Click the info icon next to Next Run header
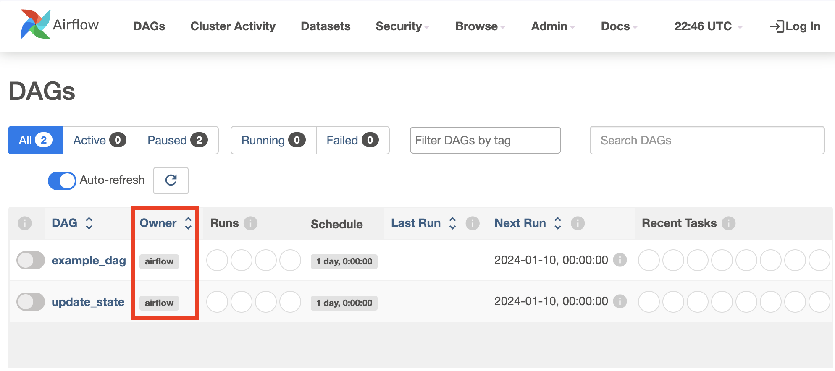The height and width of the screenshot is (371, 835). [x=578, y=223]
